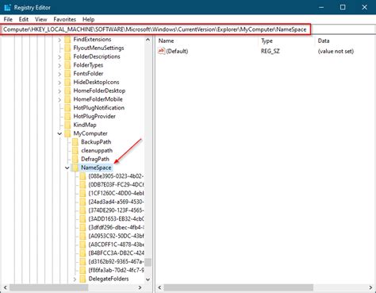Screen dimensions: 376x293
Task: Click the folder icon next to {0DB7E03F-FC29-4DC
Action: (x=82, y=185)
